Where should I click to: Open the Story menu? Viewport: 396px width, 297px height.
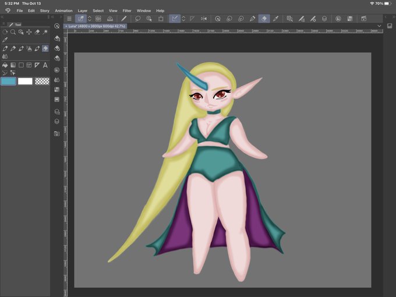pos(45,10)
